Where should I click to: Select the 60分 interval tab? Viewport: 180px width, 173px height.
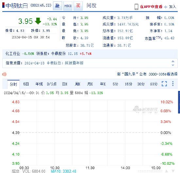[154, 84]
